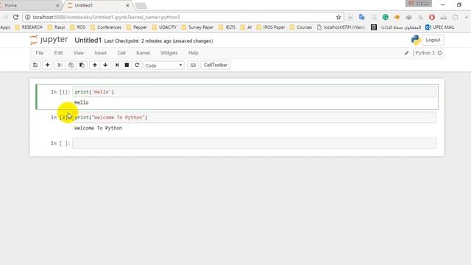Click the pencil edit mode indicator
This screenshot has height=265, width=471.
tap(406, 53)
